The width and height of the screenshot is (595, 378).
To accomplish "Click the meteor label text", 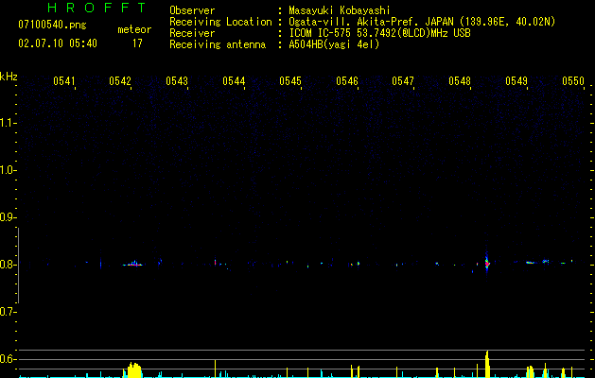I will [x=134, y=29].
